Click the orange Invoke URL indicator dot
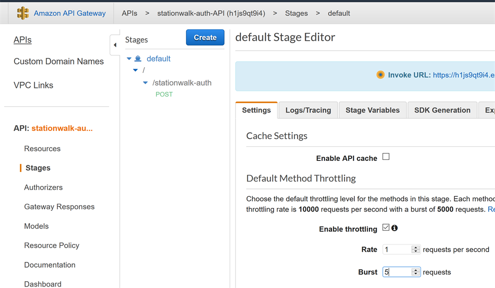 click(380, 75)
